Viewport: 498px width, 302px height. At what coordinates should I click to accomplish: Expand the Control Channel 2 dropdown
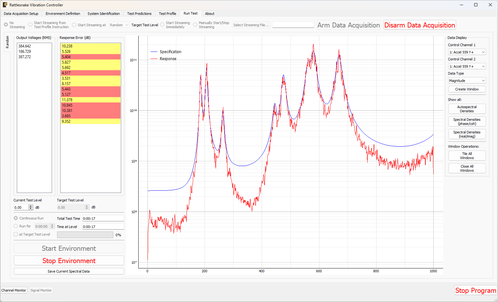point(467,66)
